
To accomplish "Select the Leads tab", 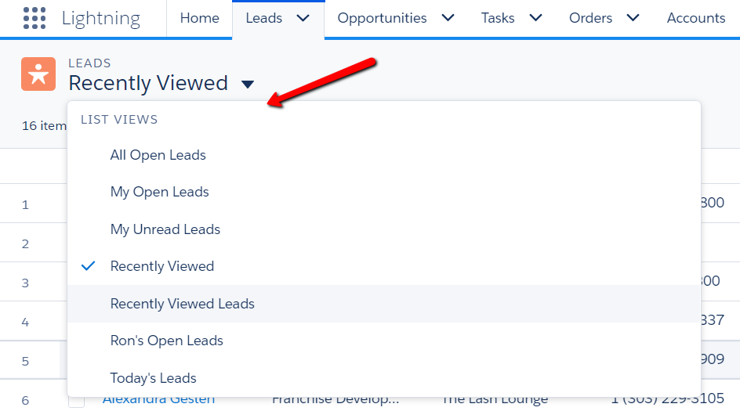I will coord(264,18).
